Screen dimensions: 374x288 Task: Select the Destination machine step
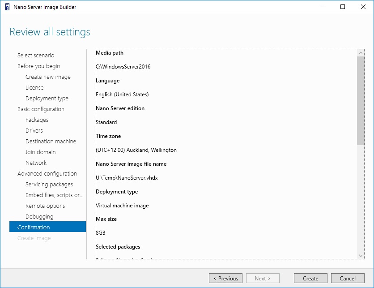point(51,142)
